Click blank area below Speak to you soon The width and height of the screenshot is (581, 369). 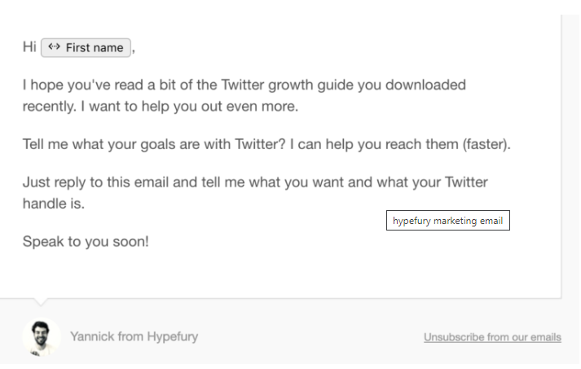click(259, 276)
